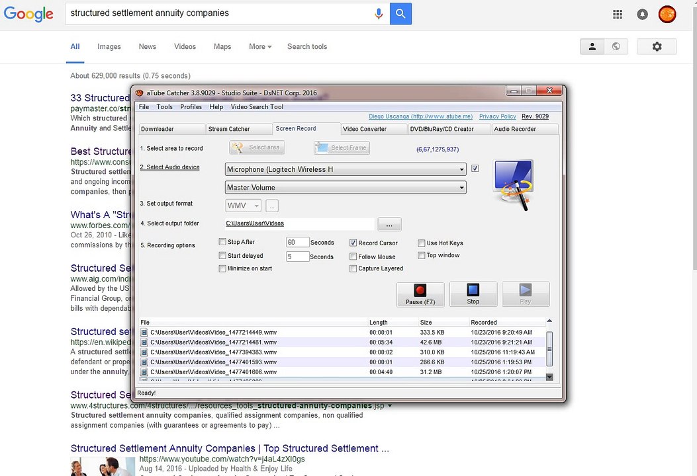The image size is (697, 476).
Task: Click the Select Frame button
Action: (342, 147)
